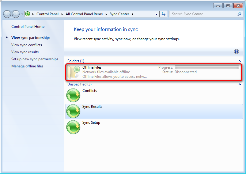Click the Back navigation arrow button
The width and height of the screenshot is (246, 174).
[7, 14]
